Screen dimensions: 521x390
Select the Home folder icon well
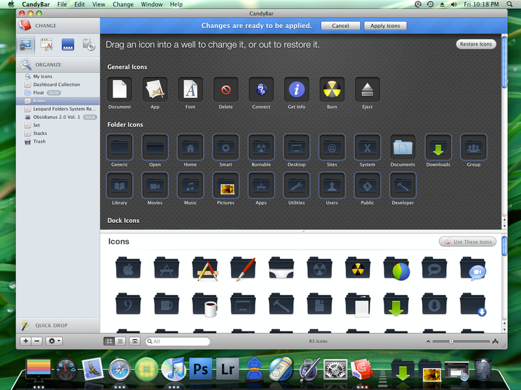(x=190, y=147)
